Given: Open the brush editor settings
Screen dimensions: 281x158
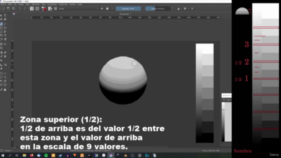Looking at the screenshot, I should tap(50, 9).
